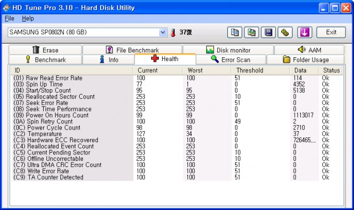354x210 pixels.
Task: Select the (C2) Temperature row
Action: (x=177, y=134)
